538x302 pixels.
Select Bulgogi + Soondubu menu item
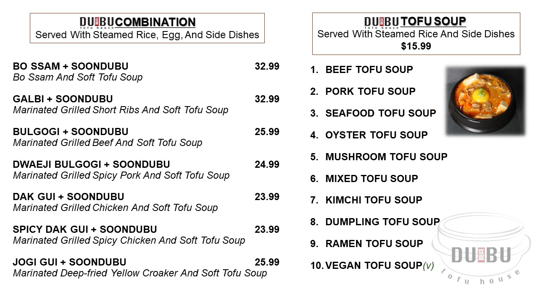[71, 132]
